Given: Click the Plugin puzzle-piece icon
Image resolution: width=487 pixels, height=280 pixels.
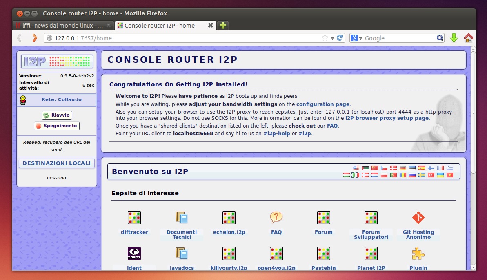Looking at the screenshot, I should (x=418, y=253).
